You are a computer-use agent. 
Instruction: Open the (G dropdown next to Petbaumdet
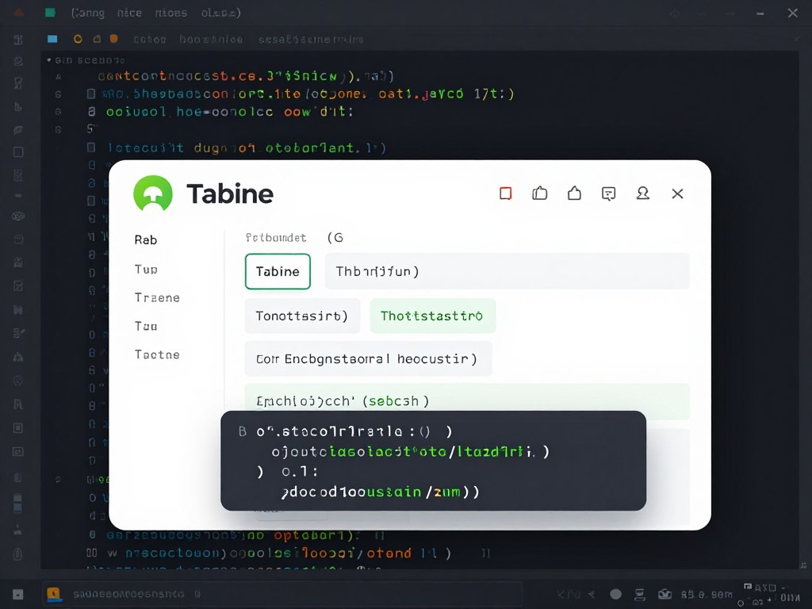[336, 237]
